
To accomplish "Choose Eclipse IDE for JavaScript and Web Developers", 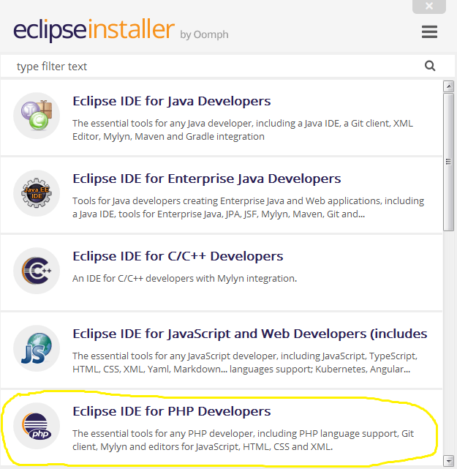I will tap(250, 334).
